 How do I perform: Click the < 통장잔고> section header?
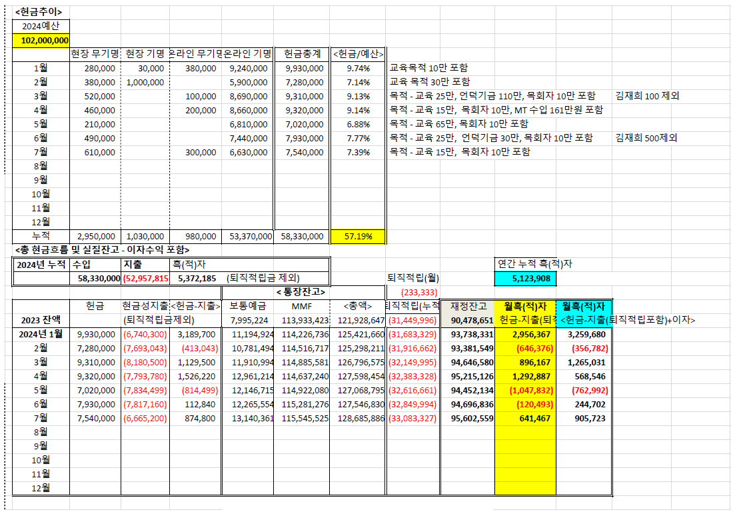coord(301,292)
